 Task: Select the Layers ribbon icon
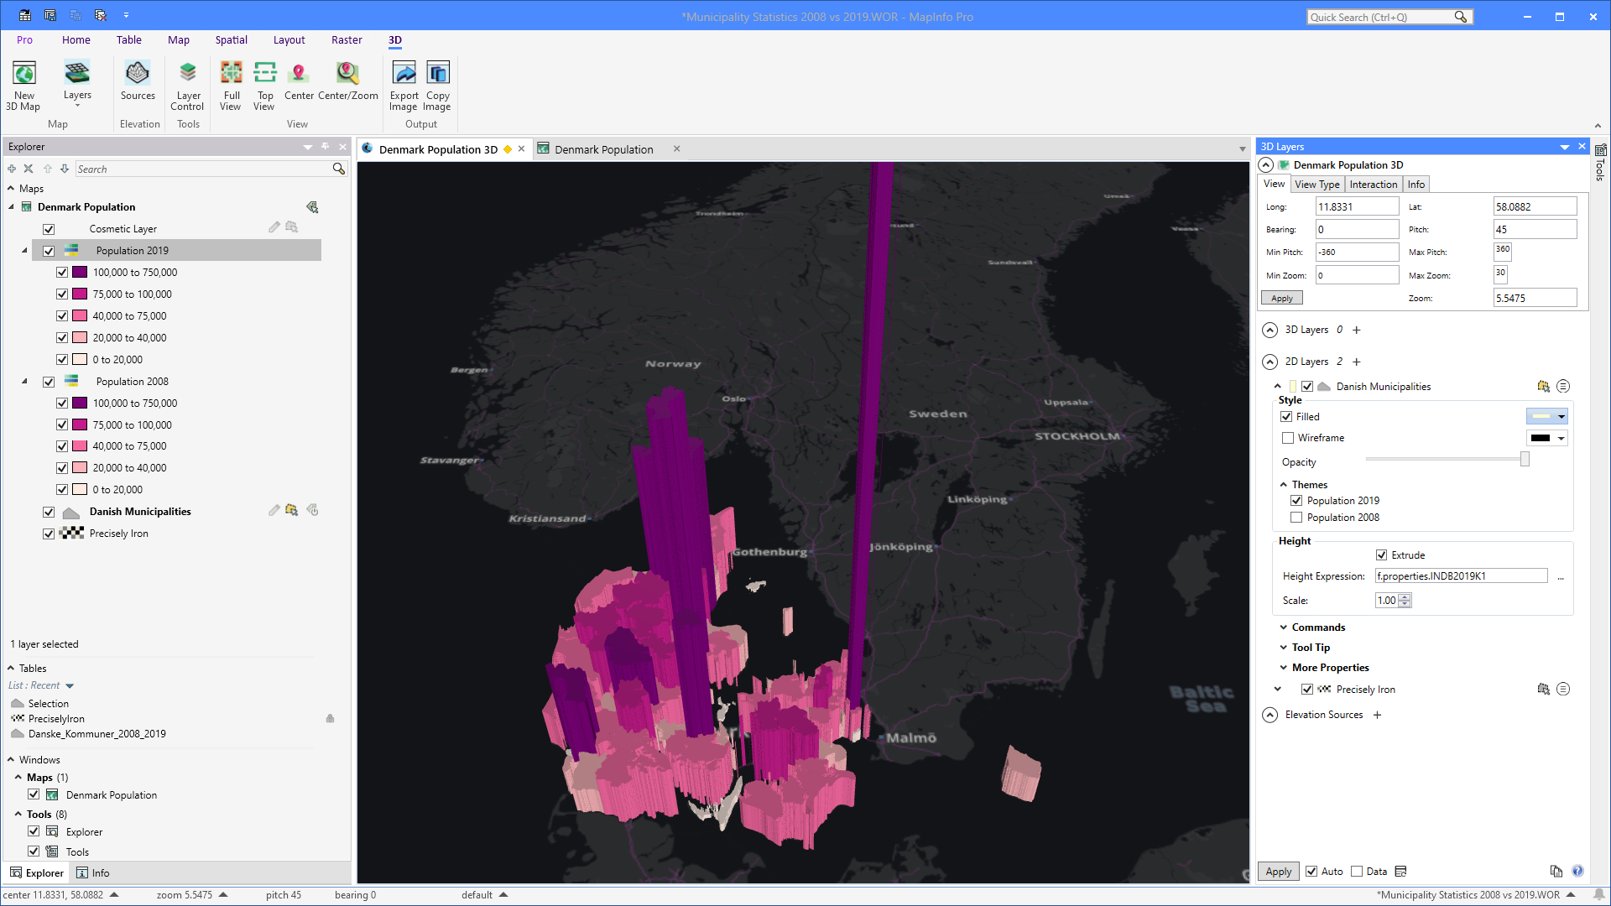[77, 80]
